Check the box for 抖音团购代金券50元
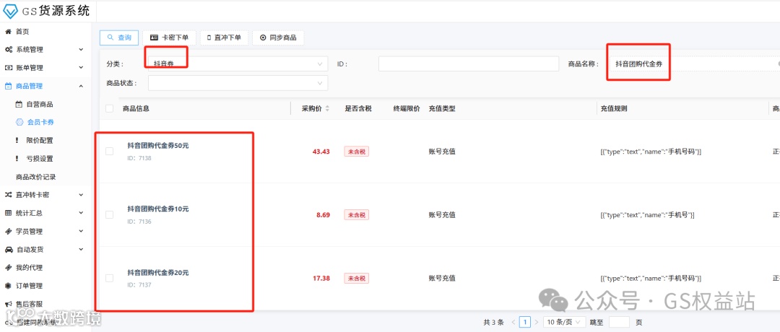The height and width of the screenshot is (332, 780). click(x=110, y=152)
